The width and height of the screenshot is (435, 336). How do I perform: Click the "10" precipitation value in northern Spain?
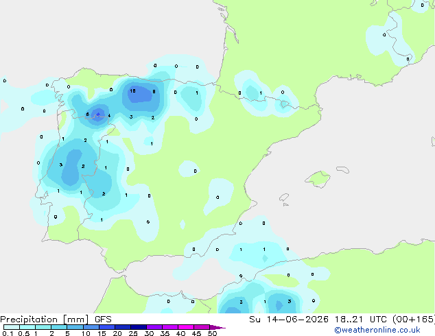click(132, 91)
